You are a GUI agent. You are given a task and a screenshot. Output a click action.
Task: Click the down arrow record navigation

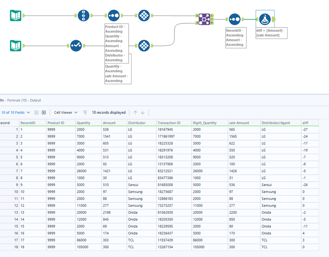pyautogui.click(x=143, y=112)
